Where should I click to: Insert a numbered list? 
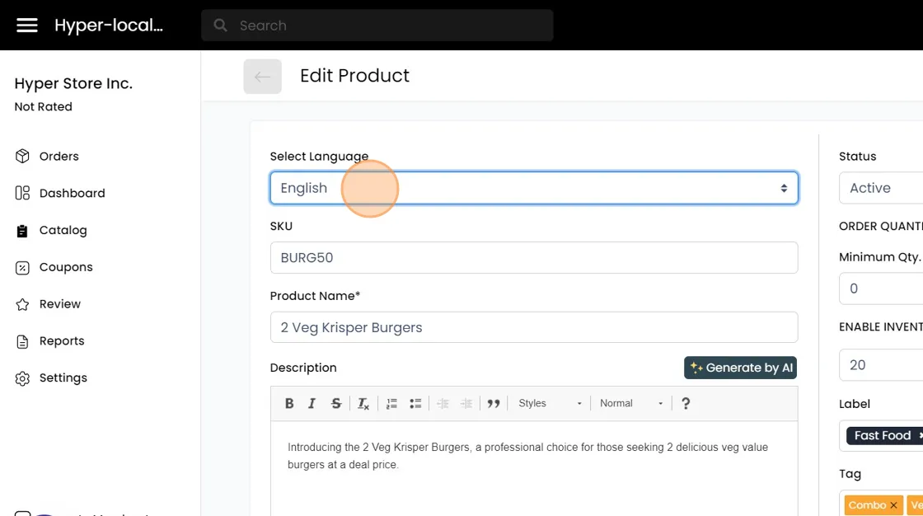tap(391, 403)
